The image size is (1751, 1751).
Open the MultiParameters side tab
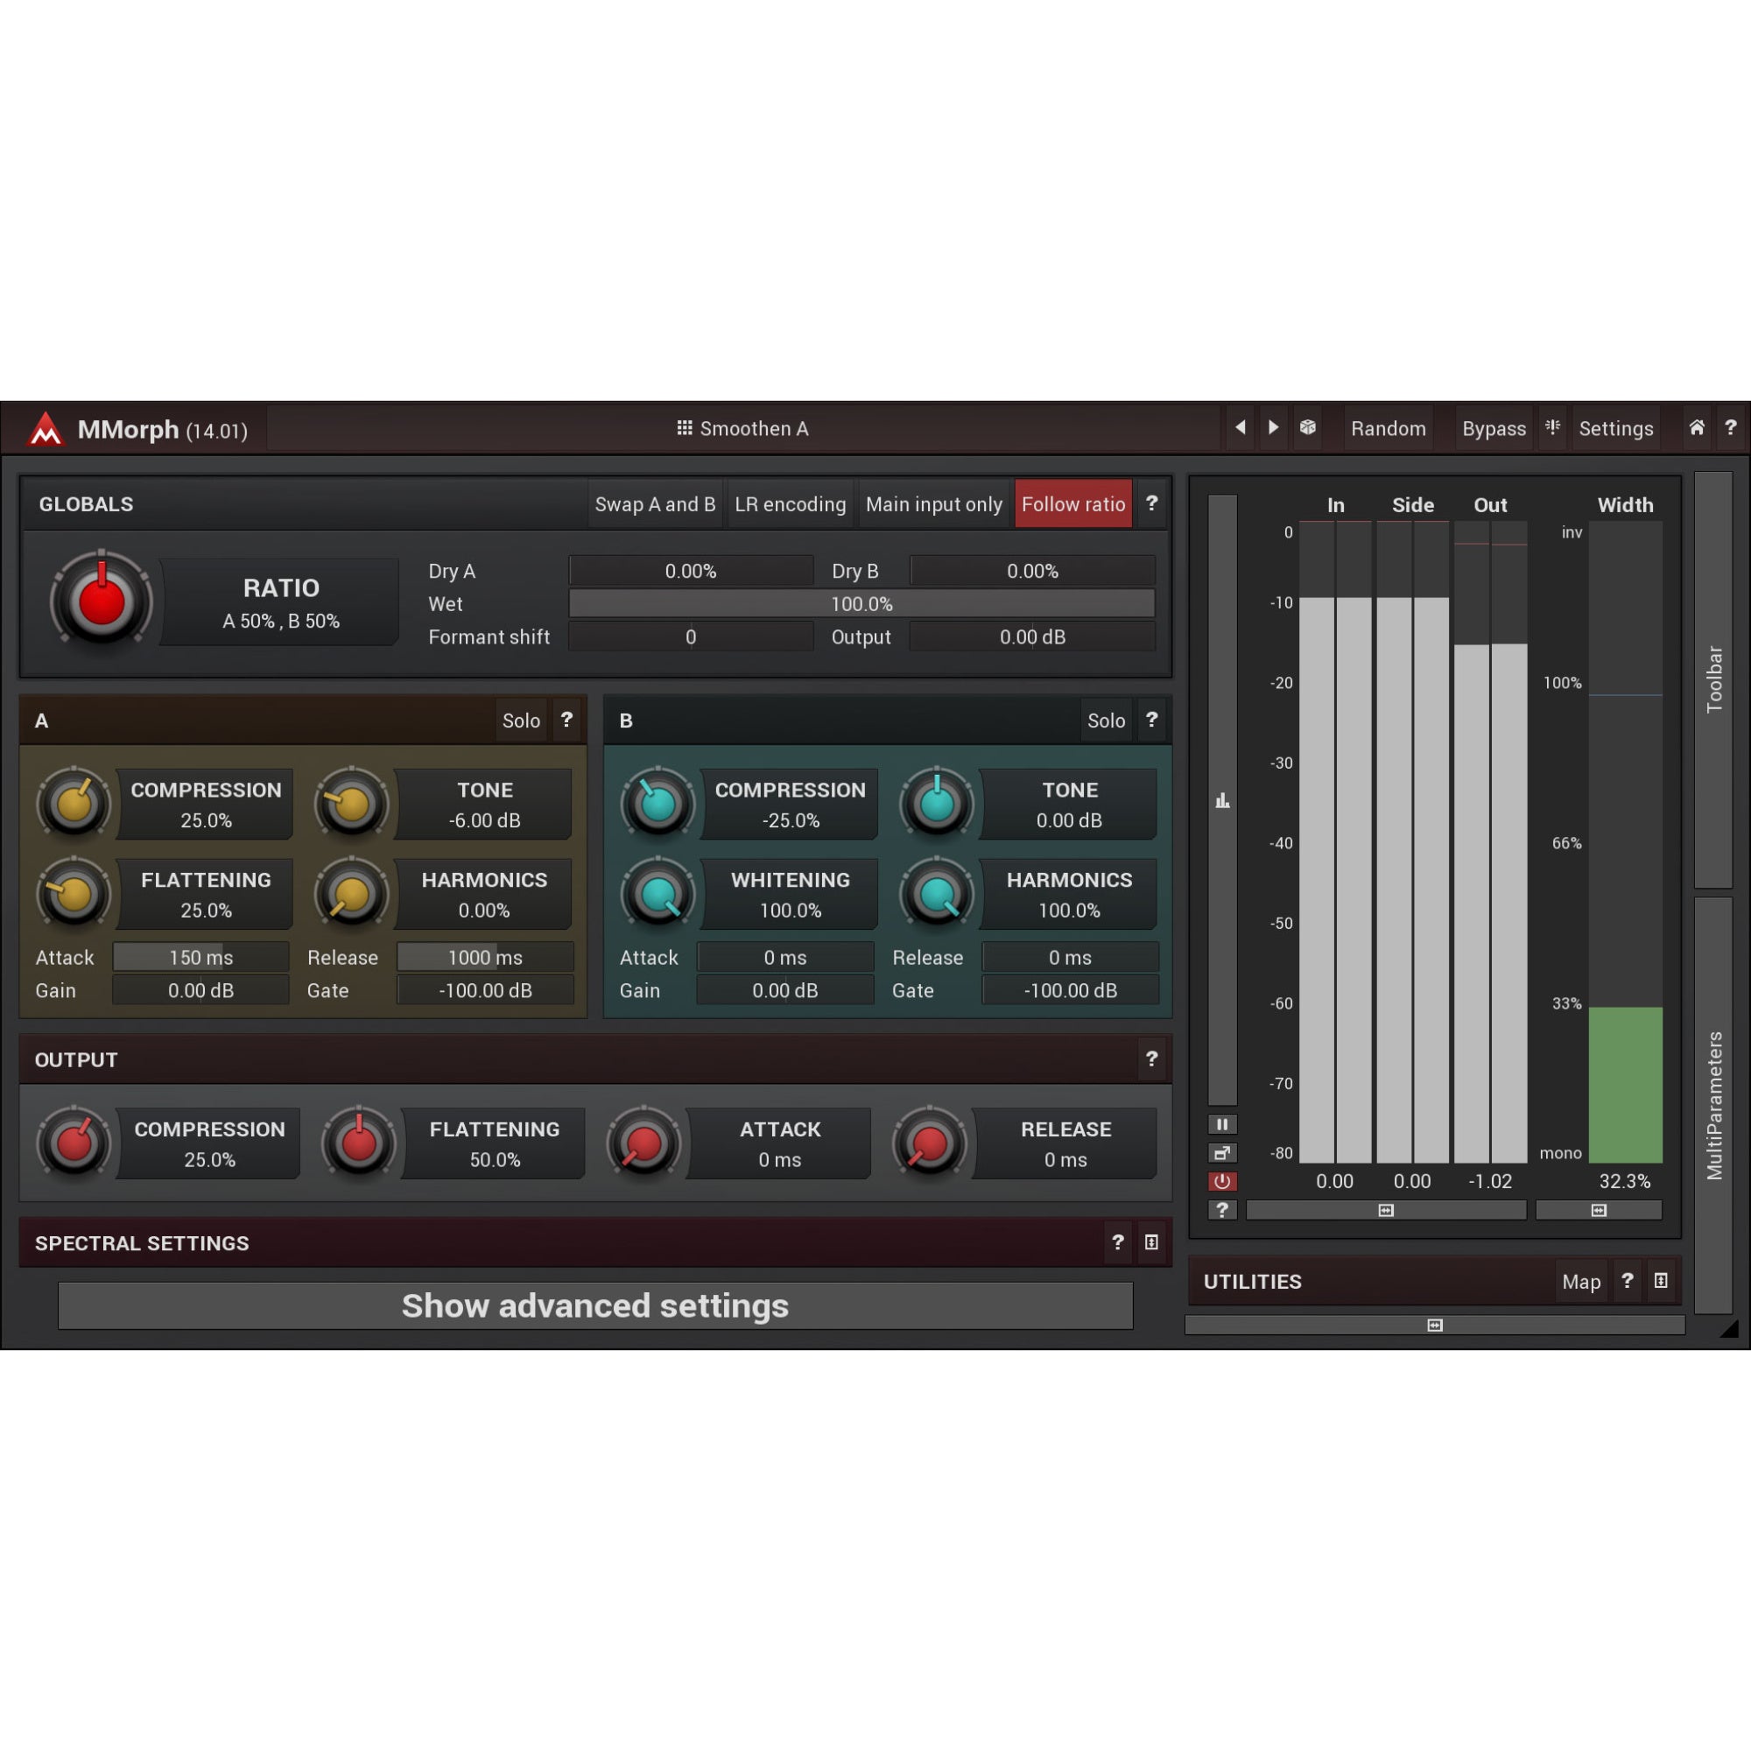pos(1713,1106)
